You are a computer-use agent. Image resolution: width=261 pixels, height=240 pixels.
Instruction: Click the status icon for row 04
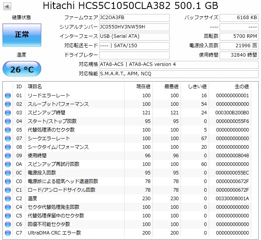pos(8,121)
